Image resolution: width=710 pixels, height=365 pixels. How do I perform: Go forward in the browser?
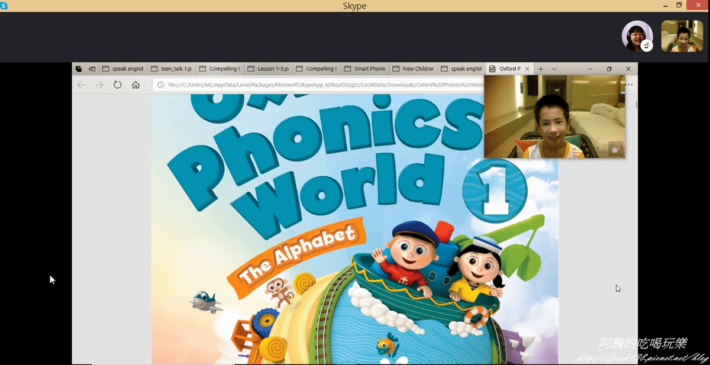tap(99, 85)
